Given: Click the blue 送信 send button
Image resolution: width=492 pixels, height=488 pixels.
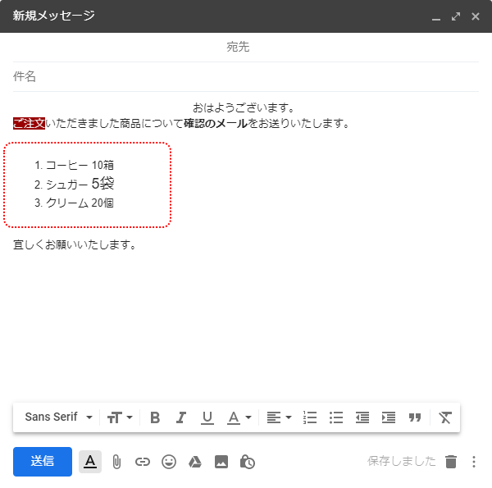Looking at the screenshot, I should click(43, 461).
